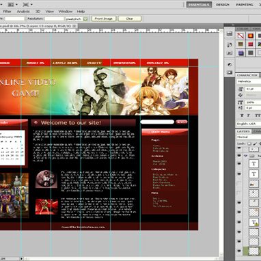The image size is (261, 261).
Task: Select the Character panel tab
Action: [247, 75]
